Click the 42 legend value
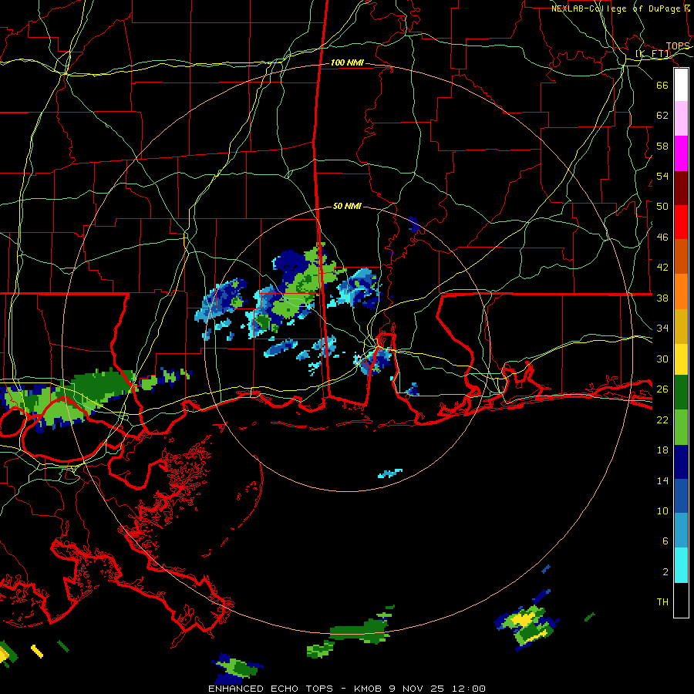 click(x=662, y=267)
